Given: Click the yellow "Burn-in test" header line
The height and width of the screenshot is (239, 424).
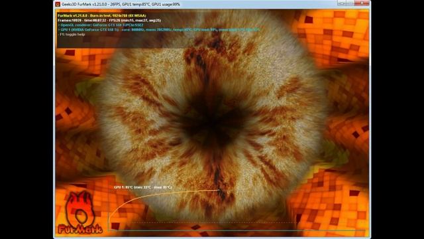Looking at the screenshot, I should pos(101,16).
